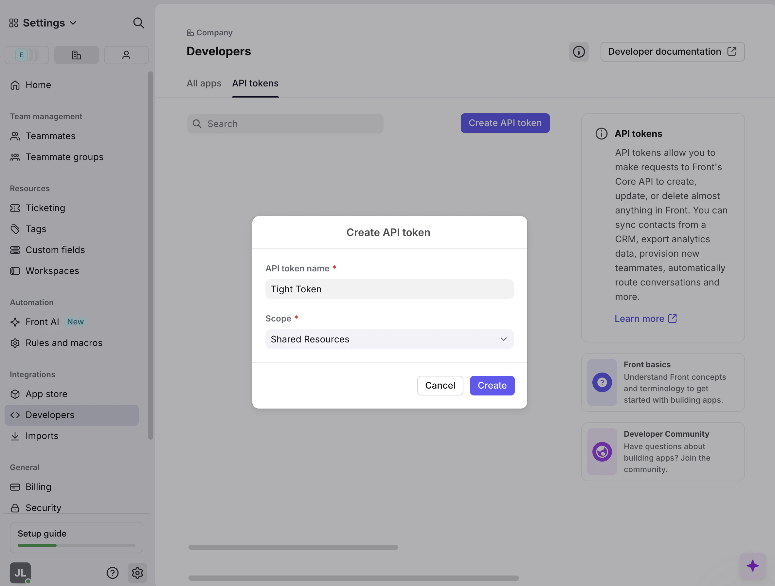Switch to the All apps tab

(204, 83)
